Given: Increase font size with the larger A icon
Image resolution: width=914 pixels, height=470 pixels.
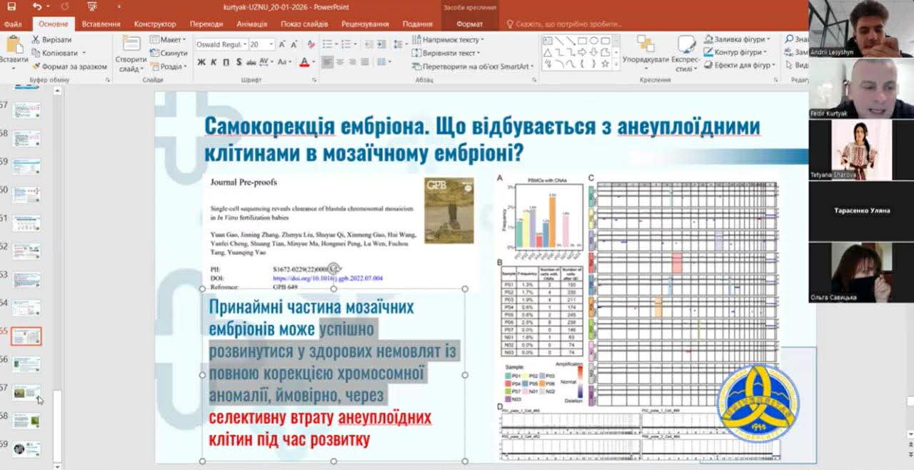Looking at the screenshot, I should pyautogui.click(x=283, y=44).
